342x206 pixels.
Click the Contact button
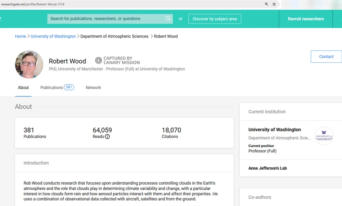[x=326, y=57]
